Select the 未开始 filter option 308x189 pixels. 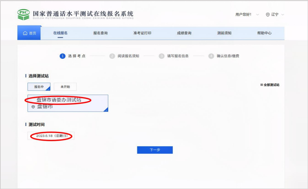(x=65, y=87)
